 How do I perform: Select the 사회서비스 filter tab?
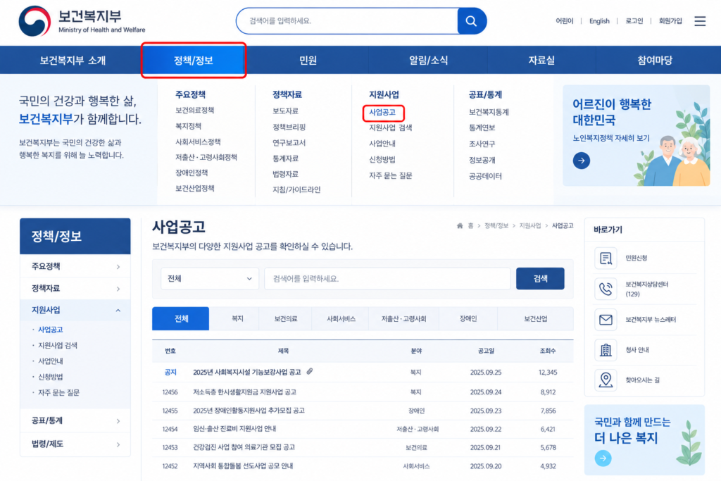tap(341, 319)
